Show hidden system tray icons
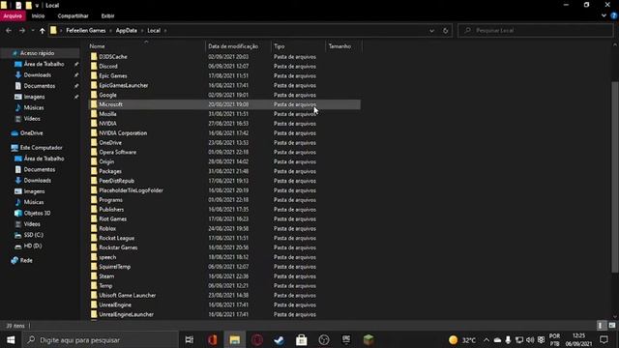The image size is (619, 348). tap(486, 339)
